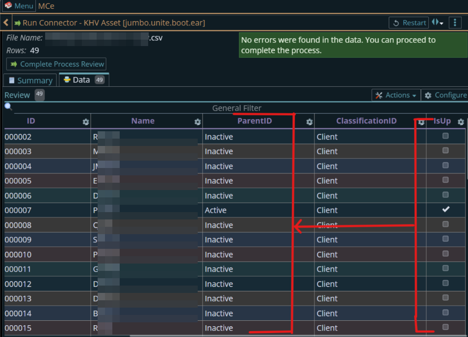Screen dimensions: 468x337
Task: Toggle IsUp checkbox for row 000002
Action: pyautogui.click(x=445, y=136)
